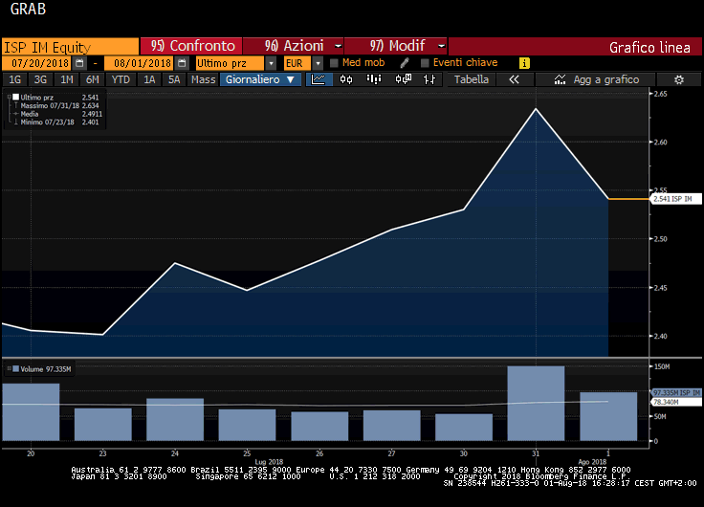Image resolution: width=704 pixels, height=507 pixels.
Task: Click the yellow info icon
Action: [x=524, y=62]
